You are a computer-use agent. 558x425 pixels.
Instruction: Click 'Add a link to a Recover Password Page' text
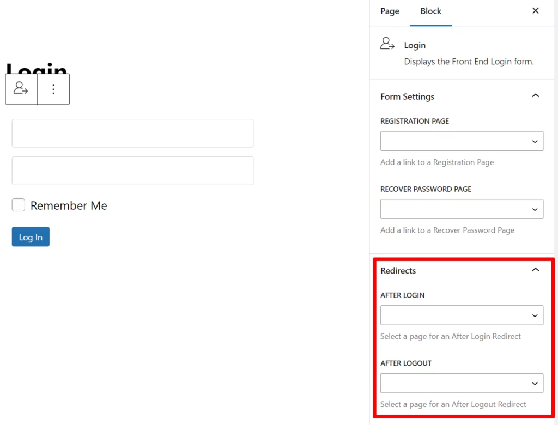point(447,230)
